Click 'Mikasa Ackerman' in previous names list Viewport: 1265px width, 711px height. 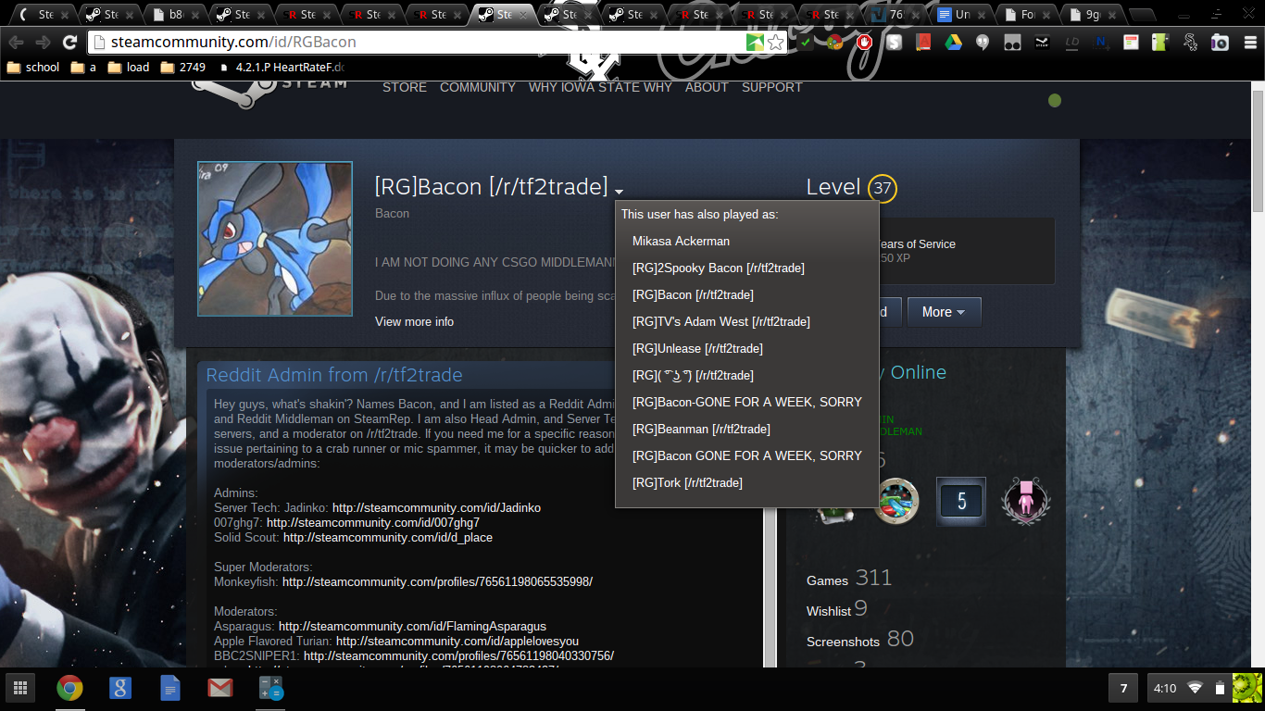pyautogui.click(x=681, y=241)
